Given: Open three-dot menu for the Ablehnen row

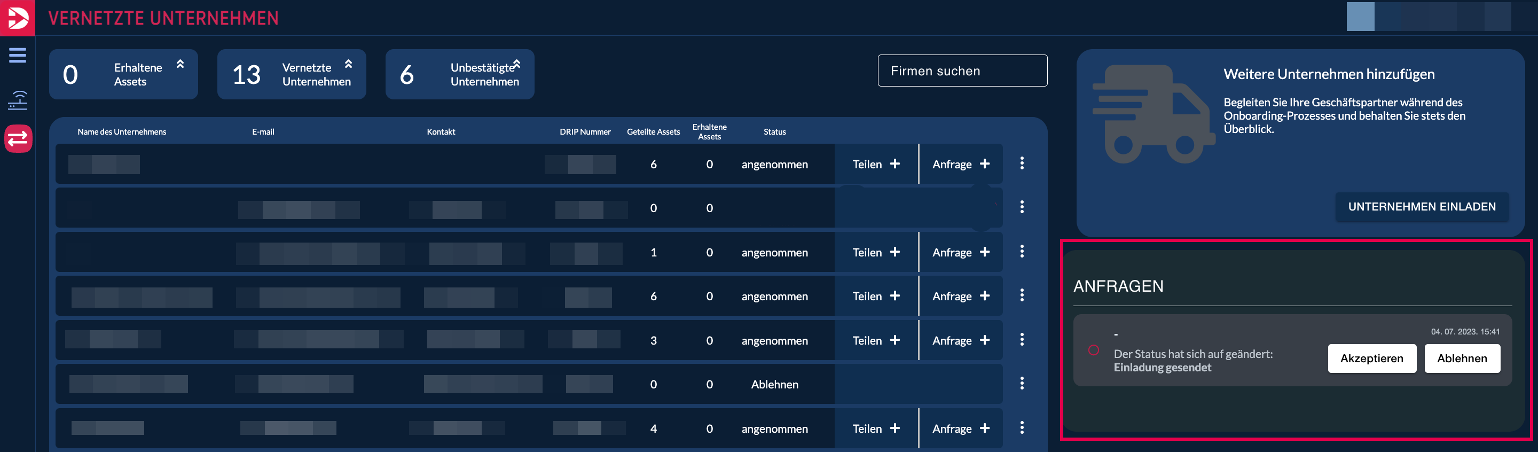Looking at the screenshot, I should point(1022,383).
